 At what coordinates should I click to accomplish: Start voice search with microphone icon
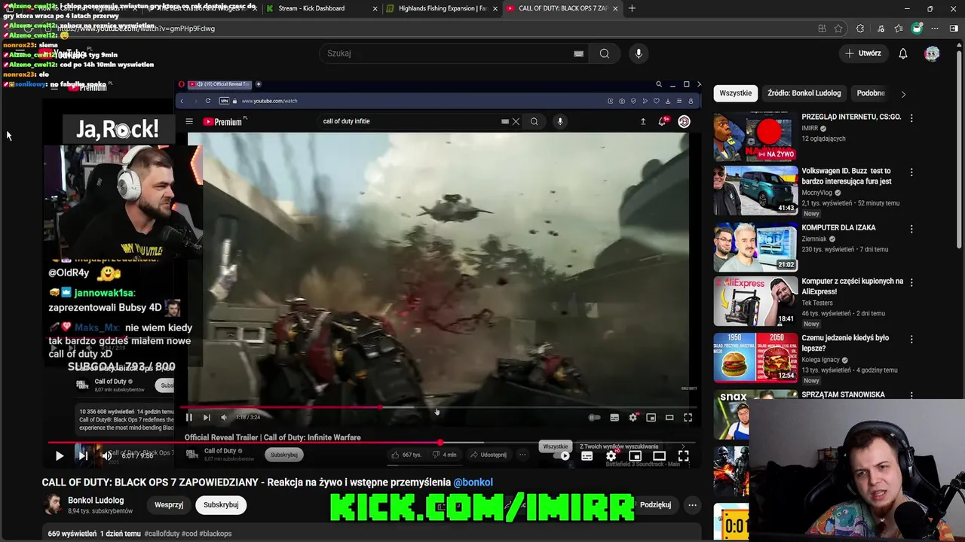point(639,53)
